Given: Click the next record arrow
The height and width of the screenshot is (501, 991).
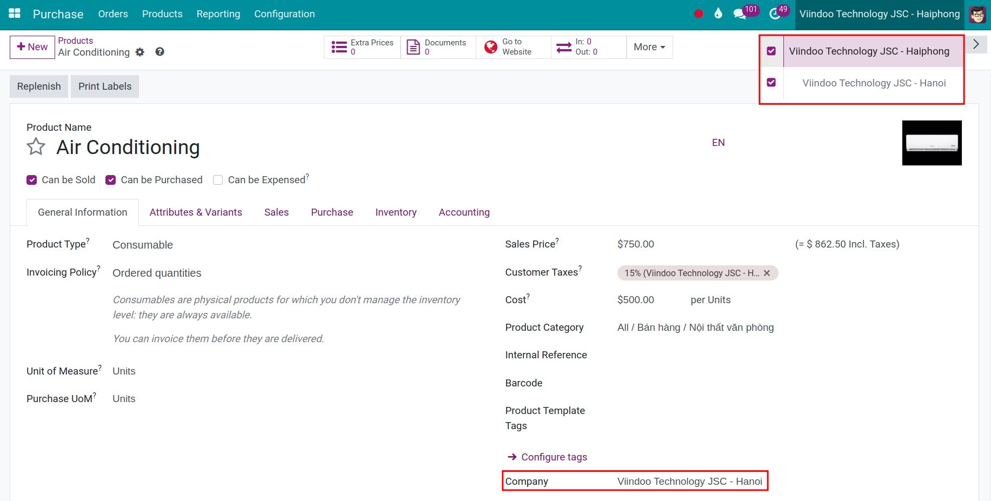Looking at the screenshot, I should [x=976, y=44].
